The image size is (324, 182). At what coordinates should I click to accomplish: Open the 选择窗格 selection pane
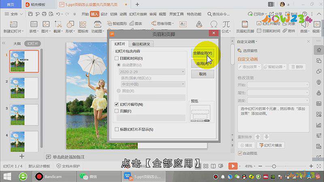tap(247, 51)
